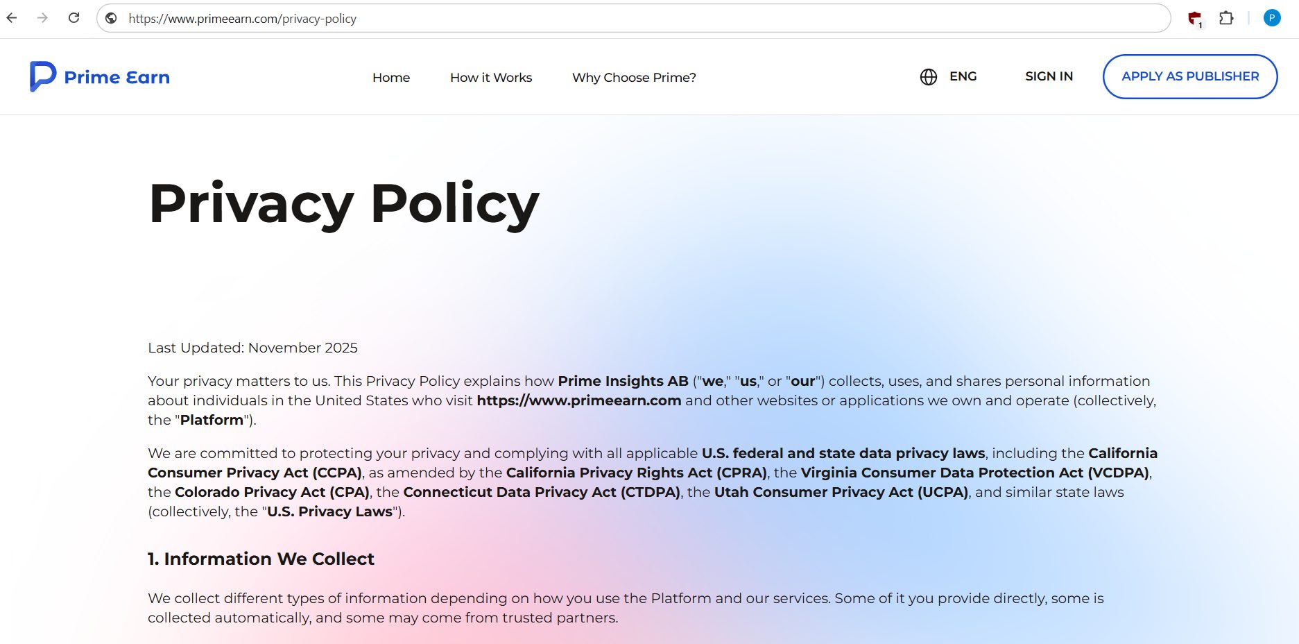Click the Prime Earn logo icon
Viewport: 1299px width, 644px height.
[x=42, y=76]
